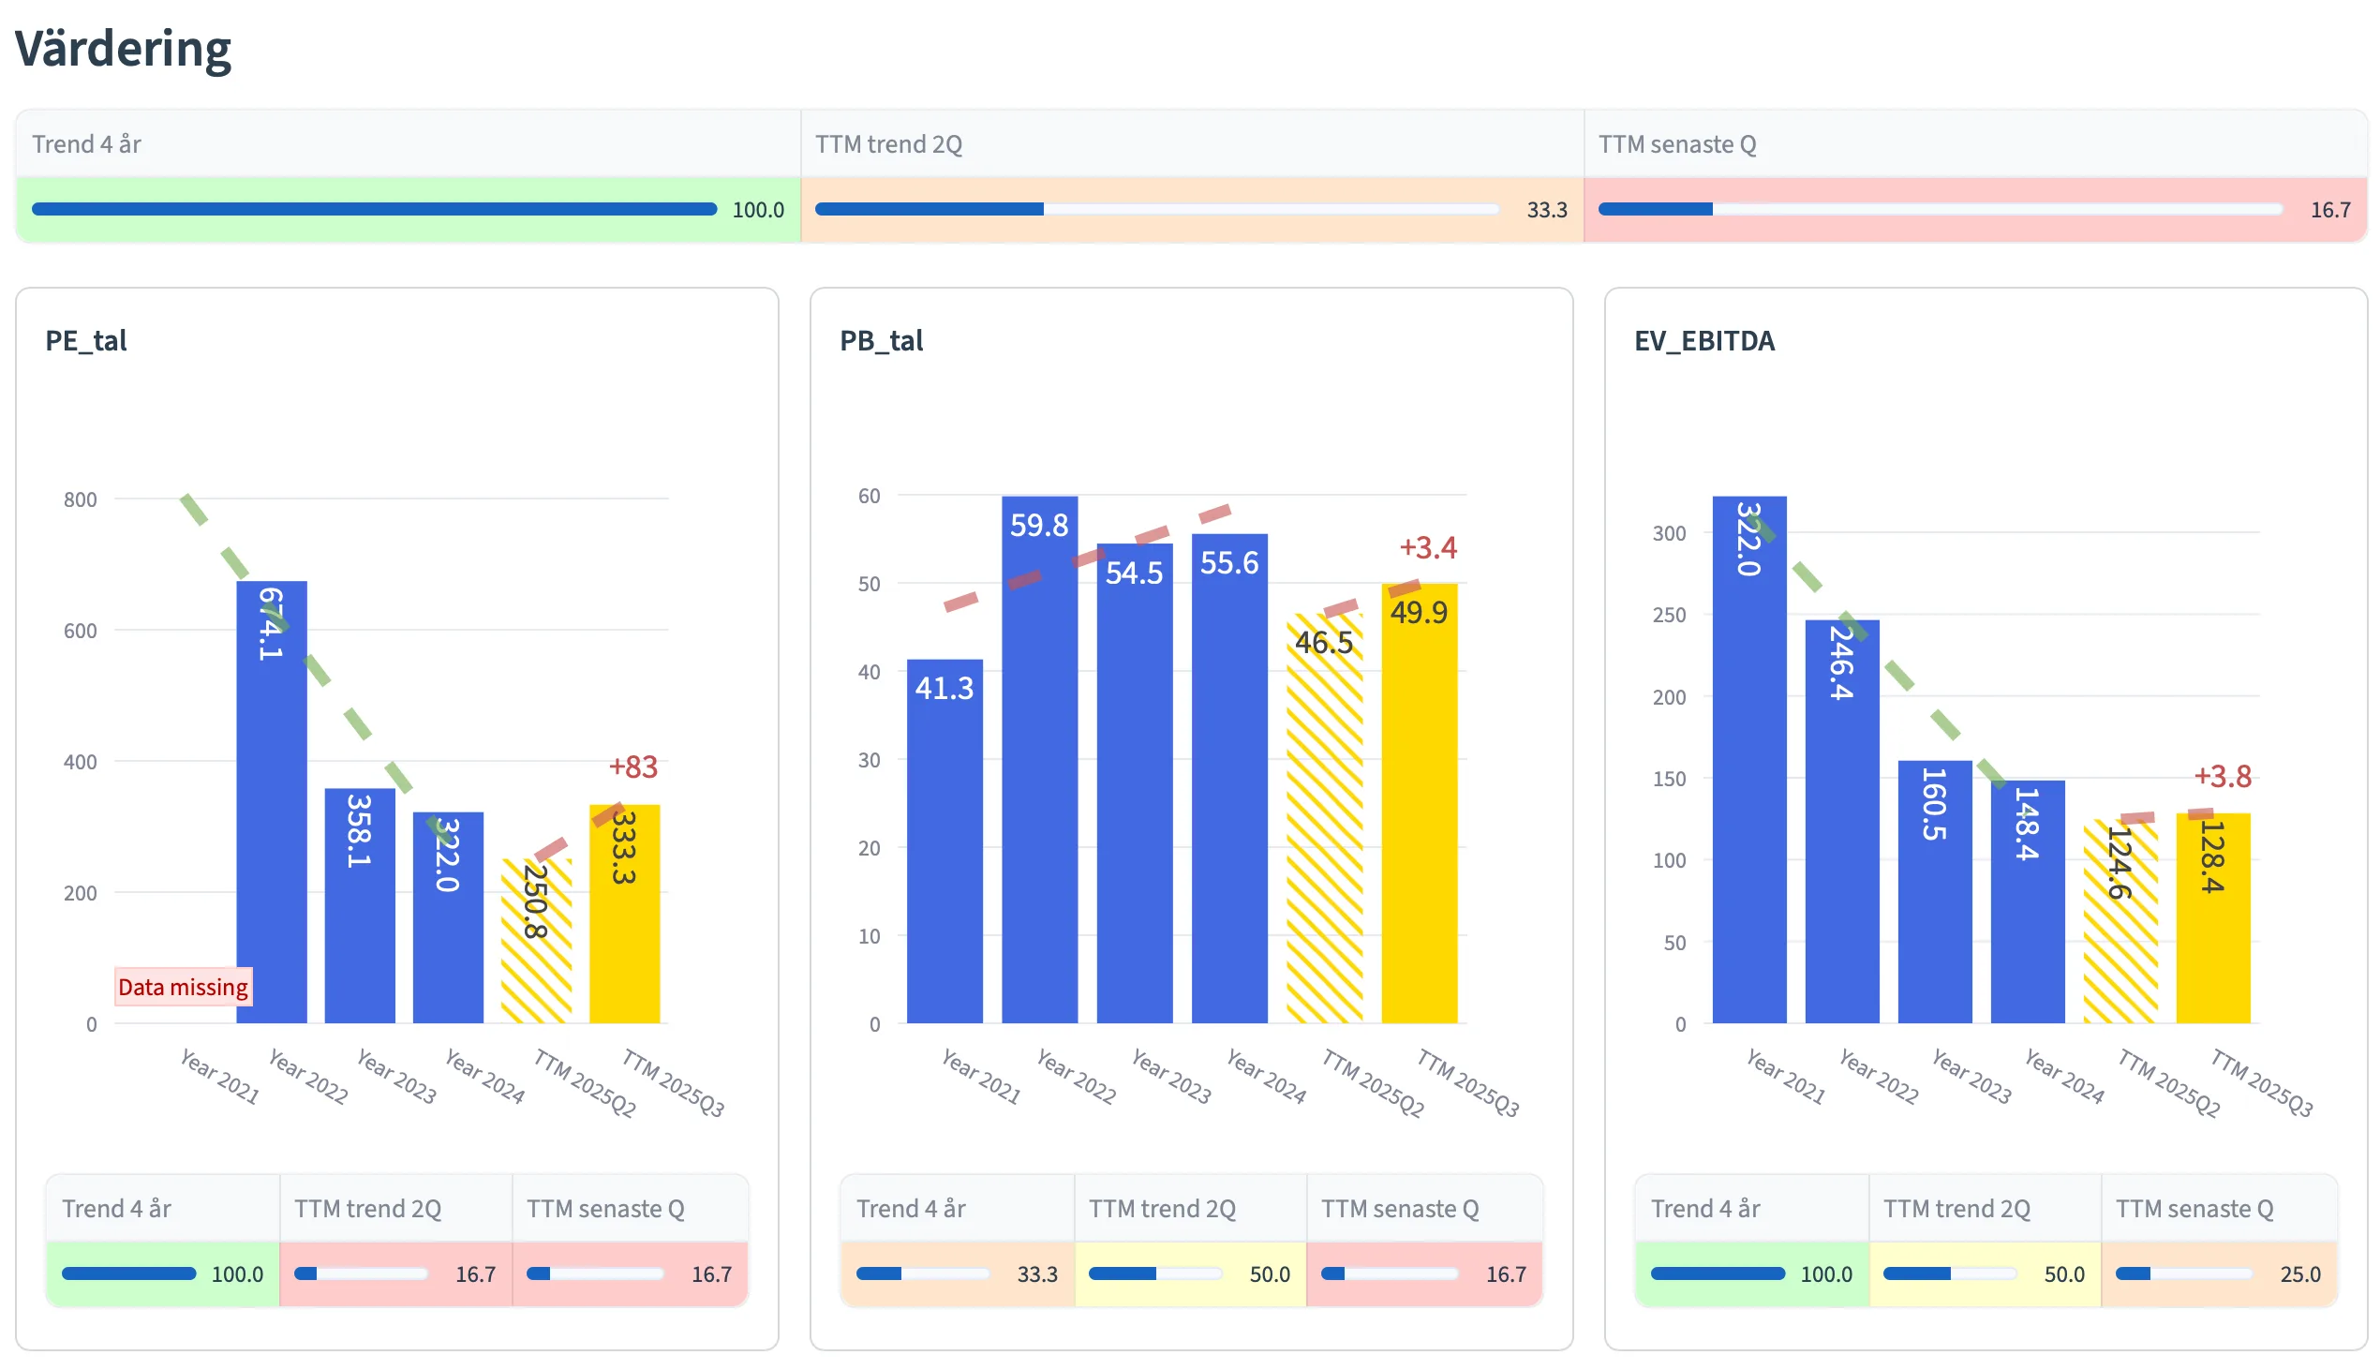The width and height of the screenshot is (2380, 1370).
Task: Click the top TTM senaste Q progress bar
Action: [1939, 209]
